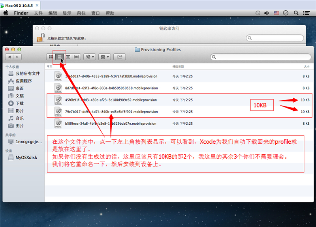
Task: Switch Finder to icon view
Action: click(x=51, y=57)
